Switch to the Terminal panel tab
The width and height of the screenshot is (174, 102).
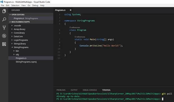click(x=106, y=90)
